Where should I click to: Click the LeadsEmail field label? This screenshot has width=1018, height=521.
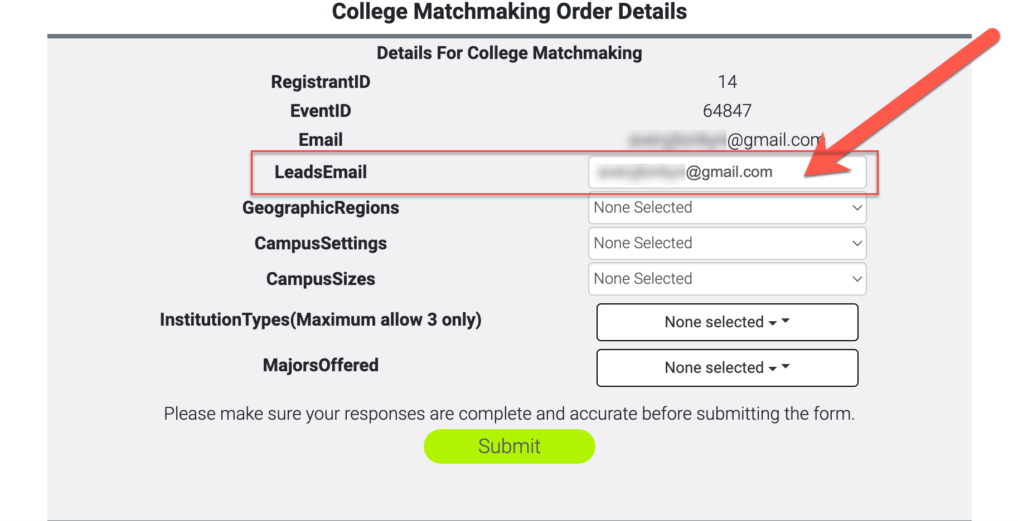pos(321,172)
